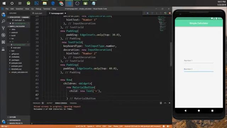Change UTF-8 encoding in status bar
227x128 pixels.
98,127
